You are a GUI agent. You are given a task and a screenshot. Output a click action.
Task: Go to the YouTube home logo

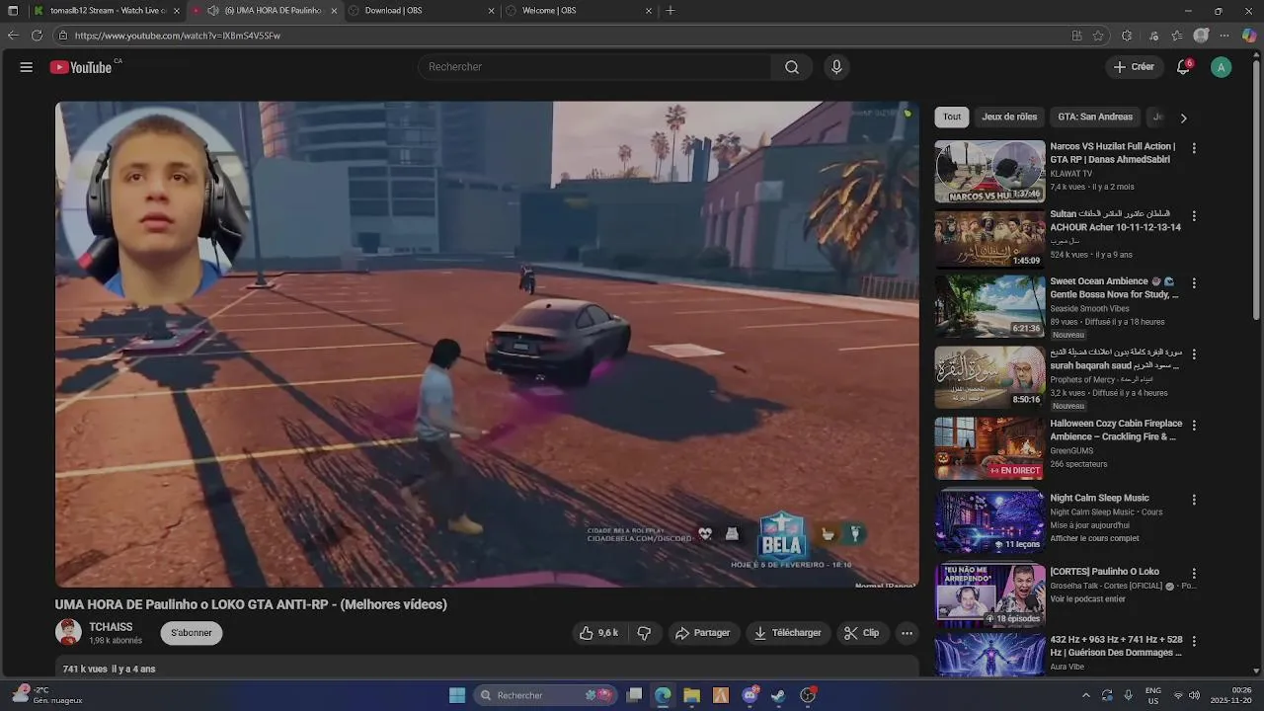tap(81, 67)
